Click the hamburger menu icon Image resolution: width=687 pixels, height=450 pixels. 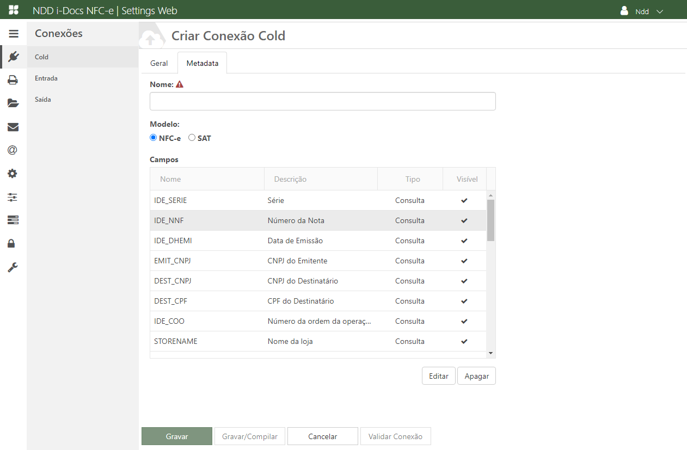[13, 34]
